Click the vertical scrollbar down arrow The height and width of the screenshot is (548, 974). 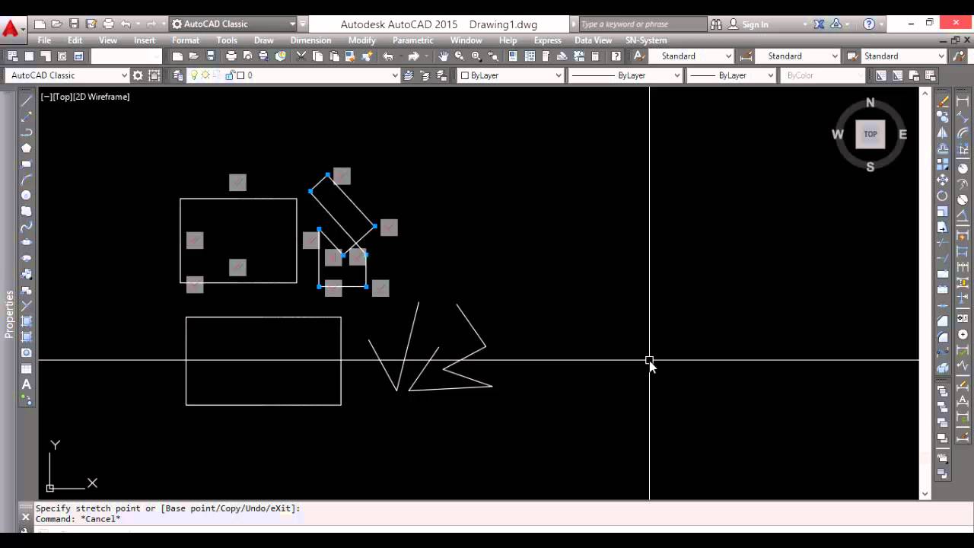[925, 494]
